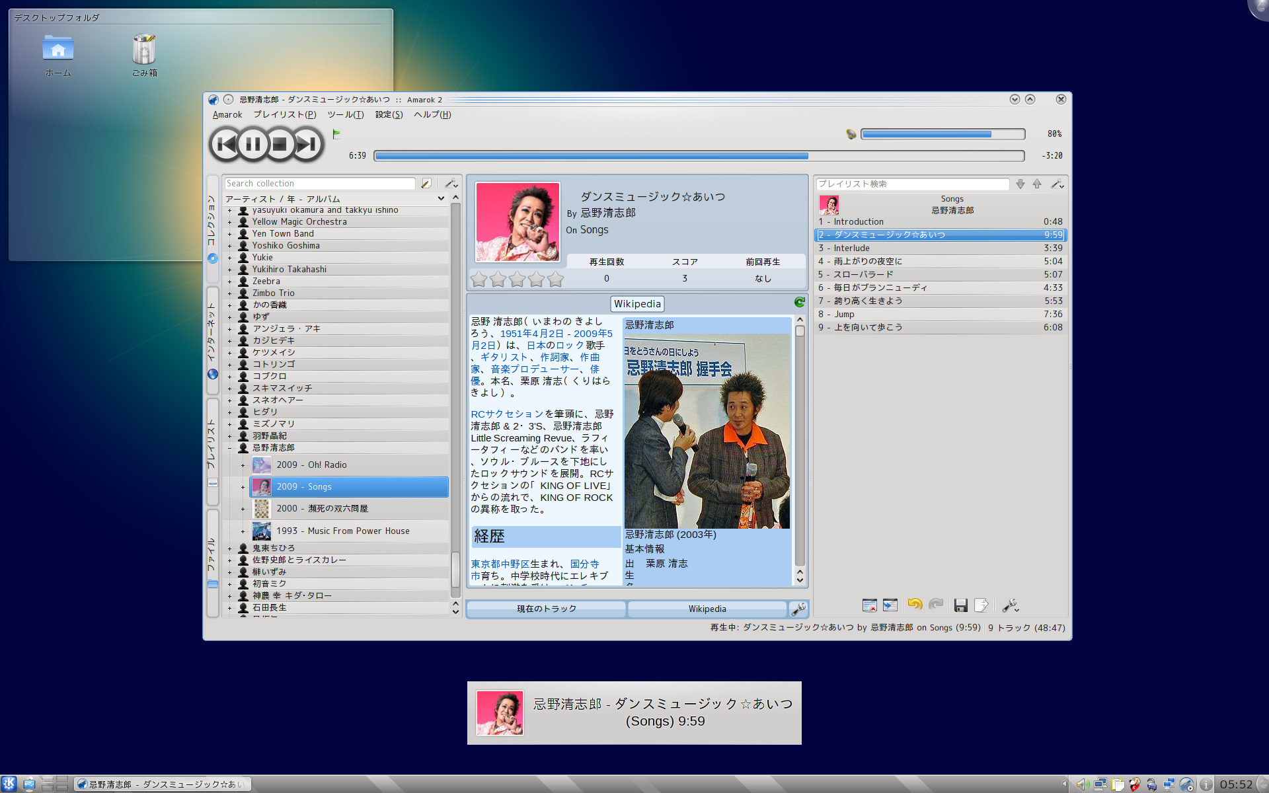Click the export playlist page icon

tap(981, 605)
